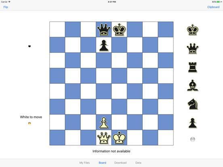The height and width of the screenshot is (167, 223).
Task: Switch to the Board tab
Action: [x=102, y=163]
